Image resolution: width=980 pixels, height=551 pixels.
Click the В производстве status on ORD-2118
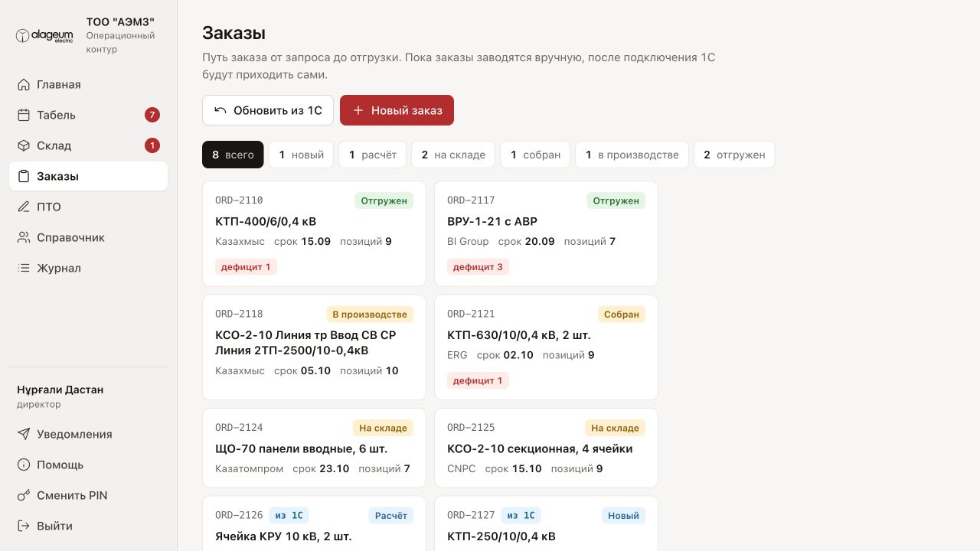point(370,315)
